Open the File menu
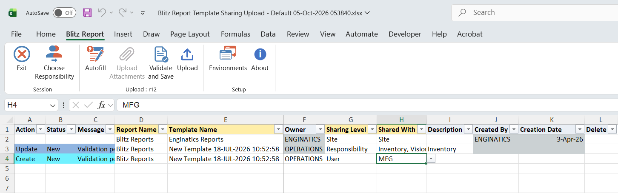This screenshot has width=618, height=193. click(16, 34)
